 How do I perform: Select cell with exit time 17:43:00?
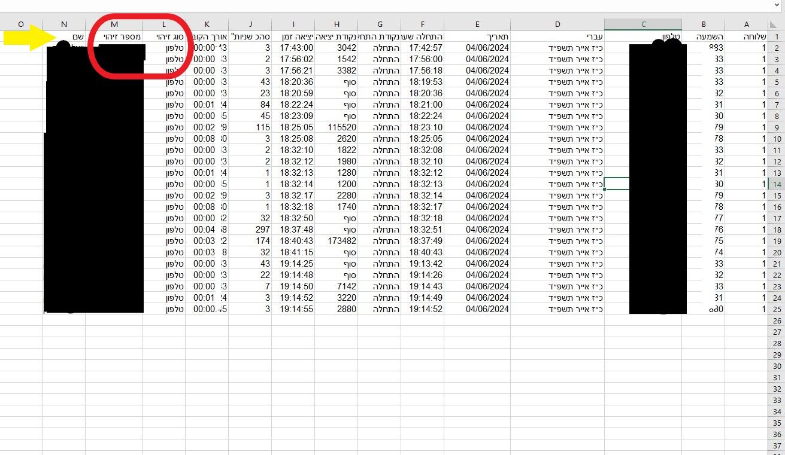coord(293,48)
